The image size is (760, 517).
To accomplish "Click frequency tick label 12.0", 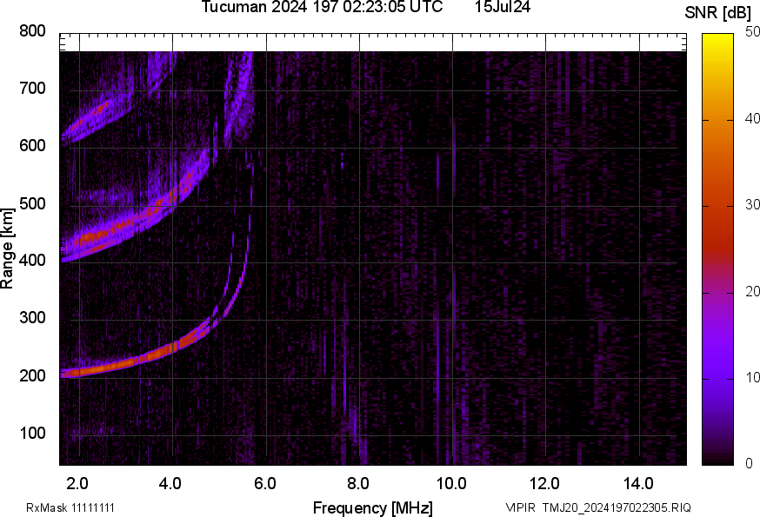I will click(545, 484).
